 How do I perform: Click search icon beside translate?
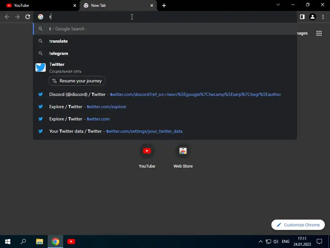point(41,41)
